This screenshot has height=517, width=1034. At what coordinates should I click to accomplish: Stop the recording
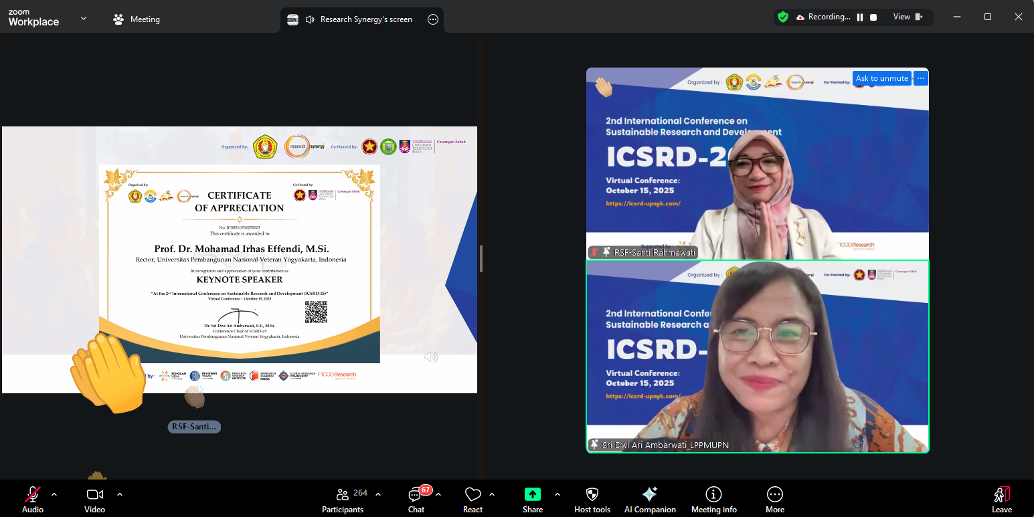coord(873,17)
